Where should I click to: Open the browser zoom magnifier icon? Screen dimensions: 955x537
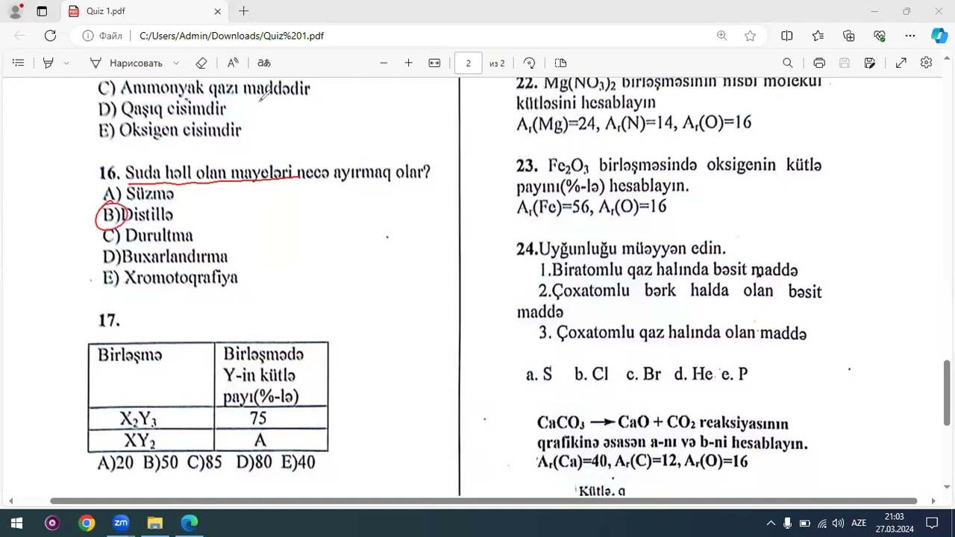(721, 35)
